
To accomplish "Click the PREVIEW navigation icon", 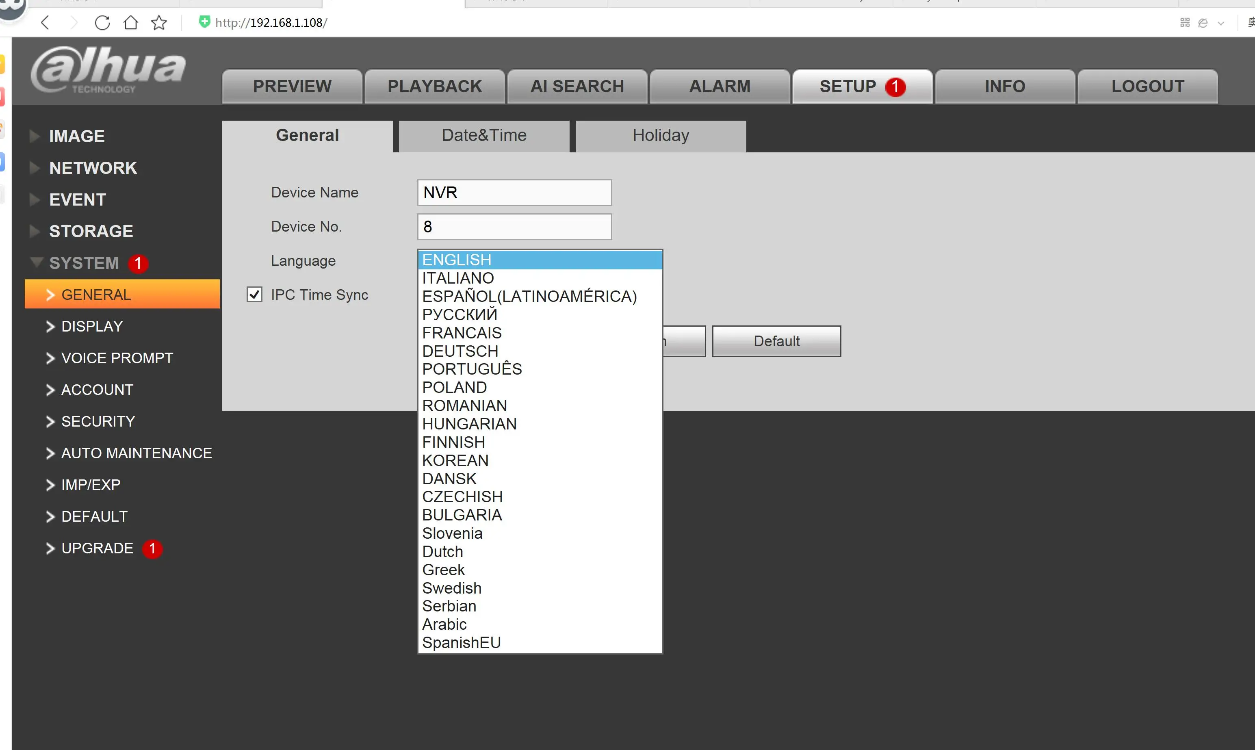I will pyautogui.click(x=292, y=86).
